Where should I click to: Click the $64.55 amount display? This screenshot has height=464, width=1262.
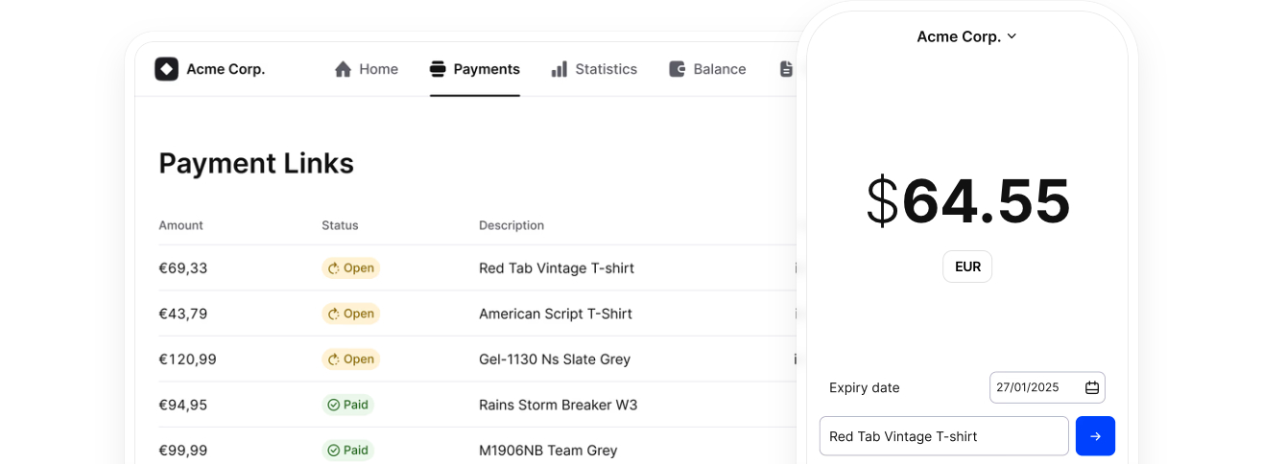(x=967, y=201)
